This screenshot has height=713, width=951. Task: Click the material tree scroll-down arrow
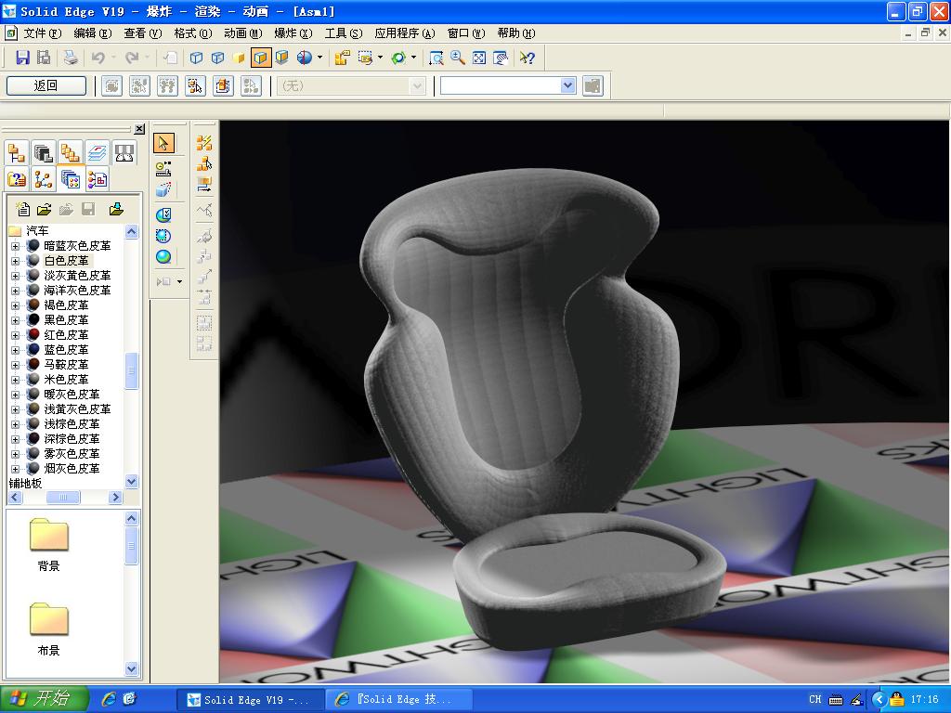132,482
